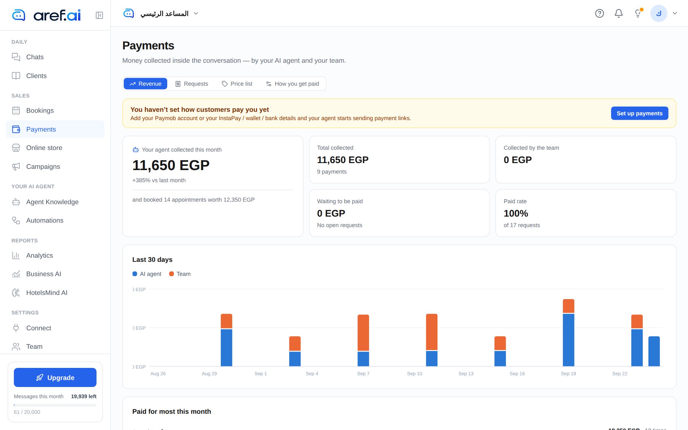Click the Paid rate 100% value

coord(516,213)
